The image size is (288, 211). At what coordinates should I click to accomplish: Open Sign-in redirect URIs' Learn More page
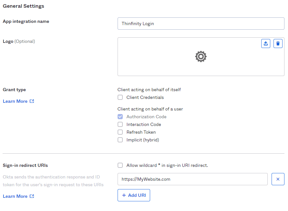coord(15,196)
